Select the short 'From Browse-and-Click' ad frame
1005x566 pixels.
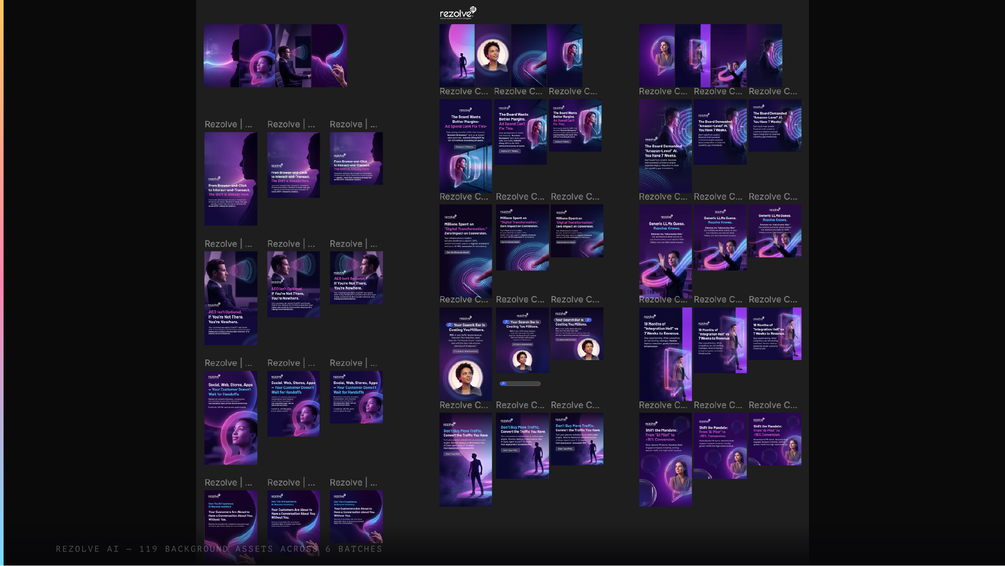click(x=356, y=158)
